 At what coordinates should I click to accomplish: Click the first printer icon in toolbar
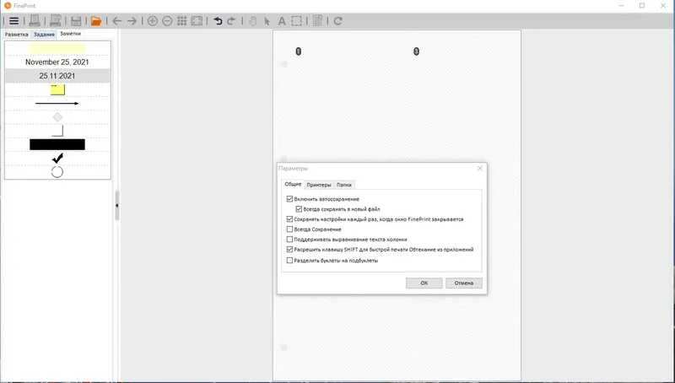pyautogui.click(x=35, y=20)
